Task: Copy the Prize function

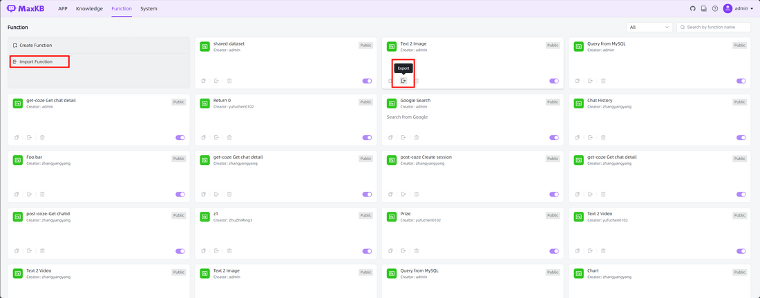Action: pyautogui.click(x=390, y=251)
